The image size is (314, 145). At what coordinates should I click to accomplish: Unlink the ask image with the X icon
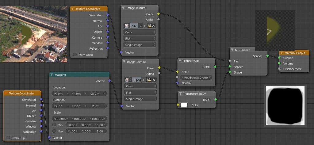click(x=154, y=26)
